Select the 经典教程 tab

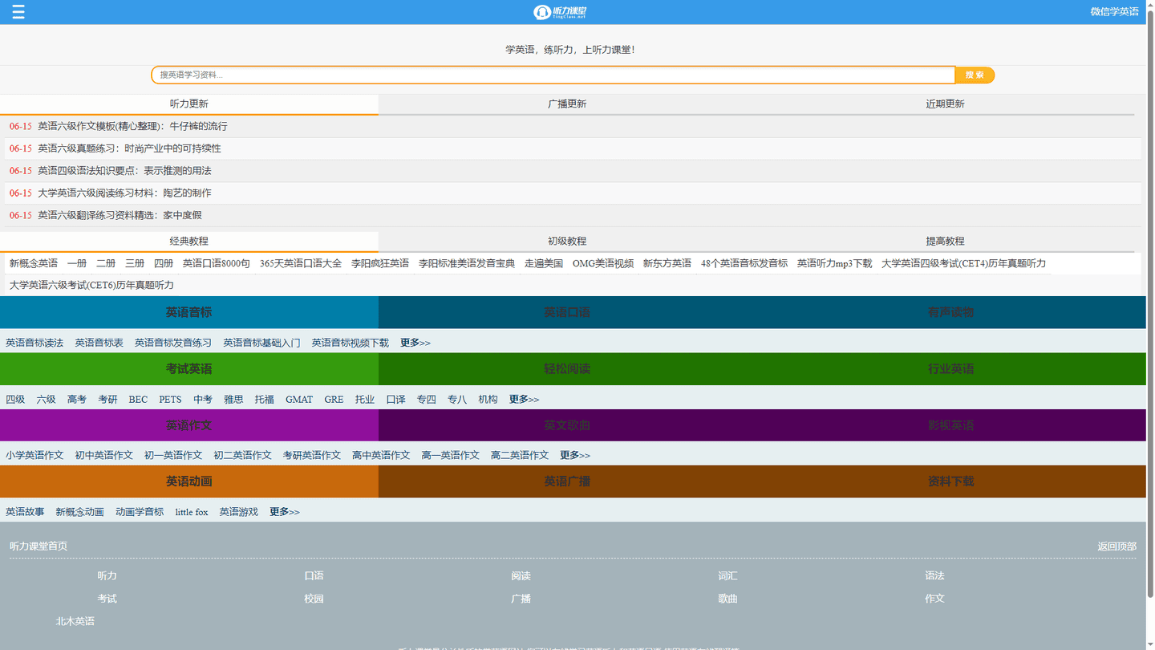[x=189, y=242]
